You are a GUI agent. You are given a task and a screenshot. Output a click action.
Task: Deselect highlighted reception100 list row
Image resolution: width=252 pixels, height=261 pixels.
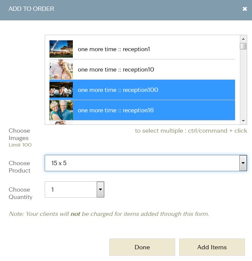pyautogui.click(x=142, y=90)
